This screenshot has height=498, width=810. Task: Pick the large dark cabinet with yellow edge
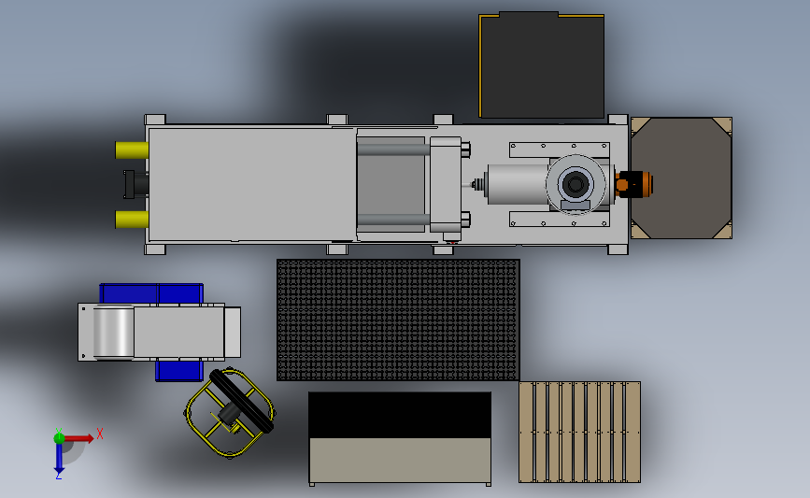(x=541, y=65)
